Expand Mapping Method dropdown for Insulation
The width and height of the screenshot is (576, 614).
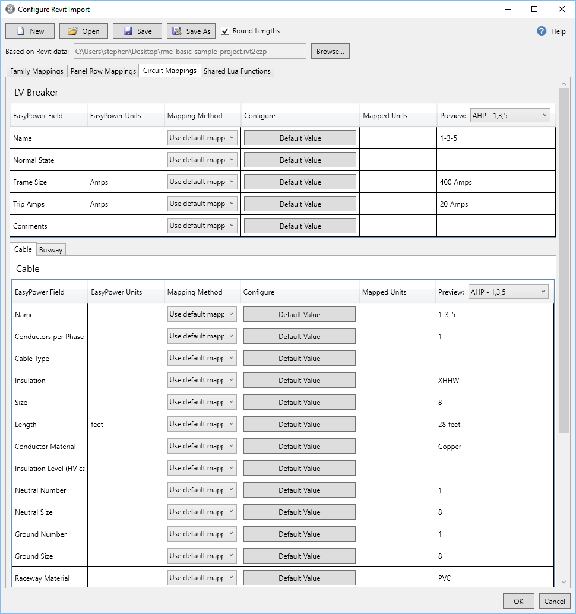(202, 380)
